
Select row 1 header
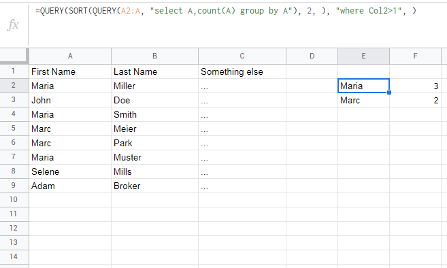pyautogui.click(x=14, y=71)
